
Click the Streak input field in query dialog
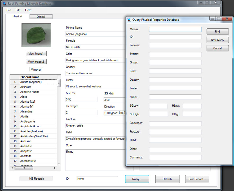175,97
